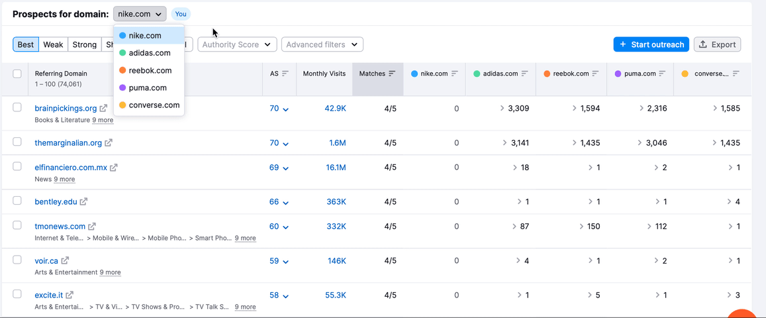Open monthly visits 42.9K for brainpickings.org
Viewport: 766px width, 318px height.
tap(335, 109)
